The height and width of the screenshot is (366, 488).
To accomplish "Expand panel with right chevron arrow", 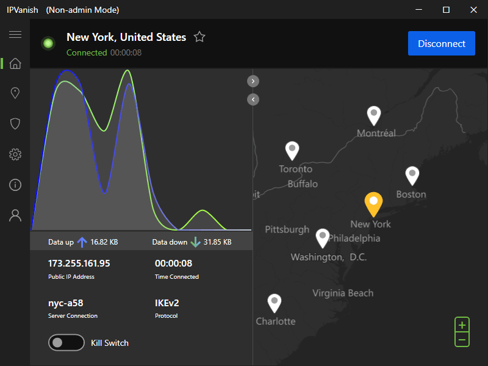I will coord(254,81).
